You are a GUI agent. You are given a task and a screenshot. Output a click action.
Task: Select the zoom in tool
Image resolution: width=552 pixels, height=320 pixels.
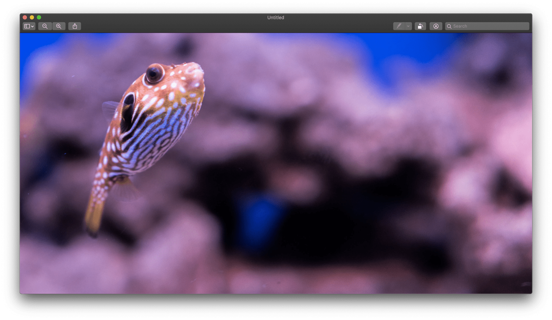(59, 26)
